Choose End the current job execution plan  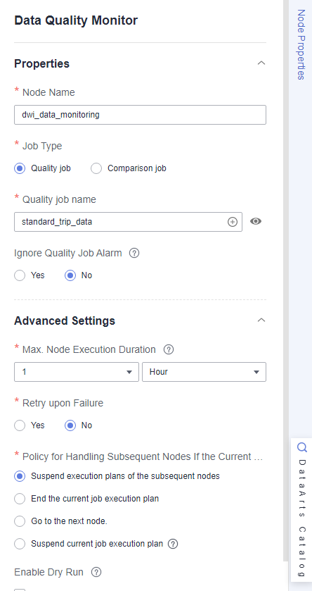pyautogui.click(x=20, y=499)
